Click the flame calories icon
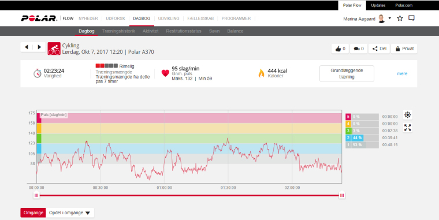 (261, 73)
